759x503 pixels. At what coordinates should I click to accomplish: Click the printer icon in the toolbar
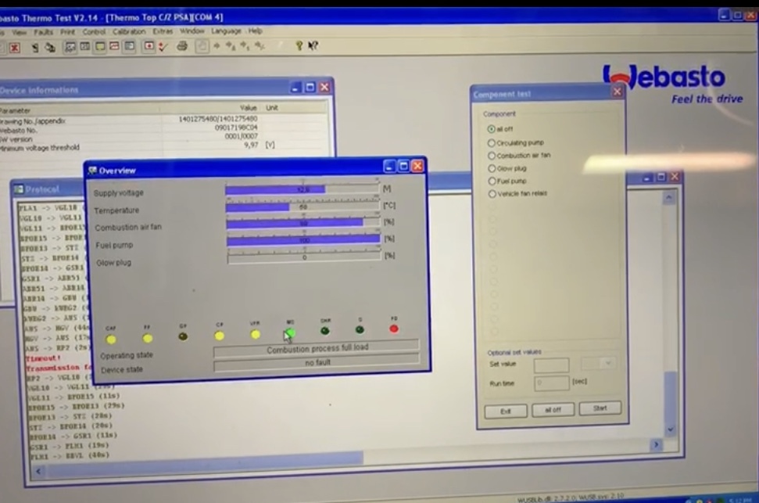coord(182,46)
